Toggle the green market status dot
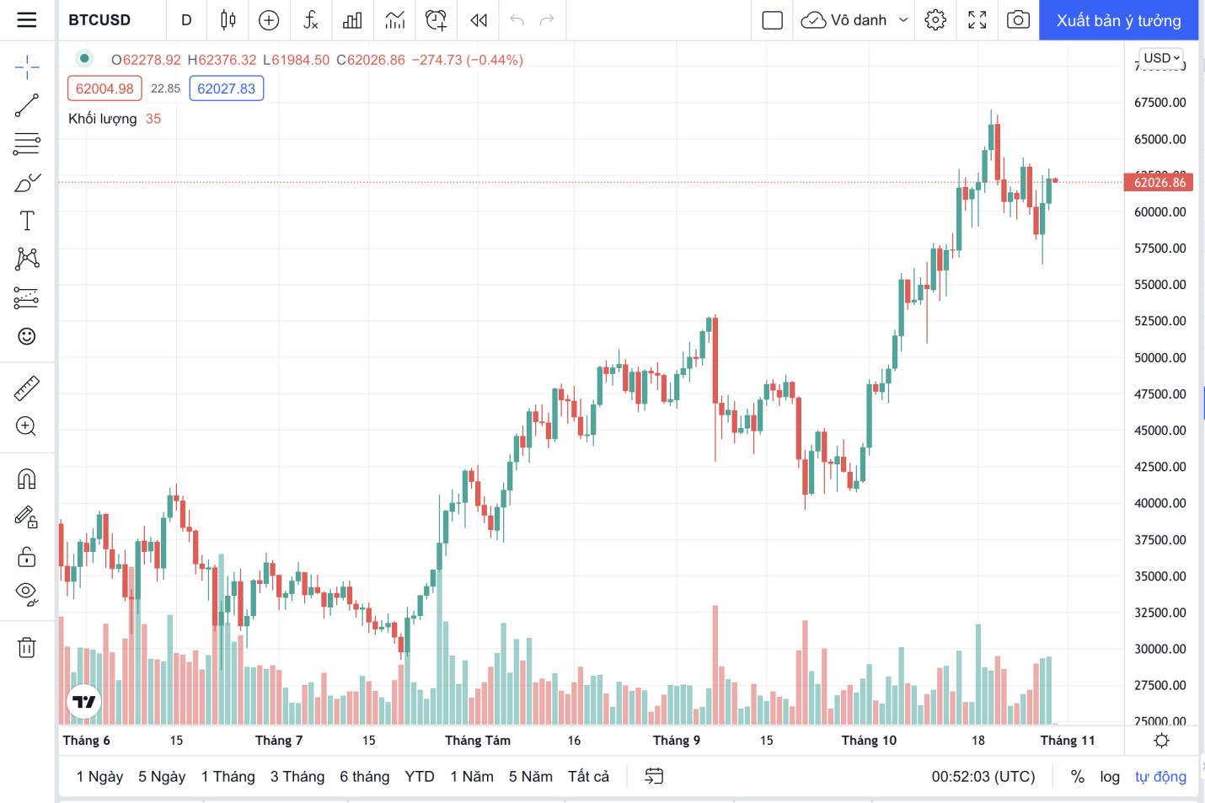1205x803 pixels. pyautogui.click(x=84, y=58)
